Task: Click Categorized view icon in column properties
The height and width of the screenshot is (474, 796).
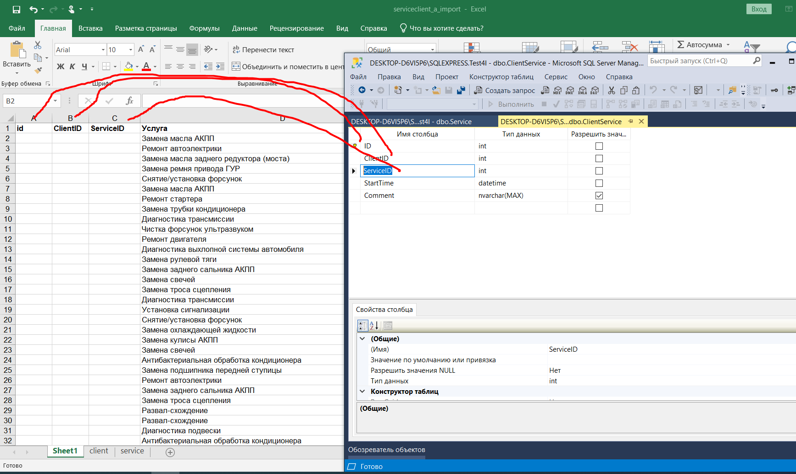Action: 362,326
